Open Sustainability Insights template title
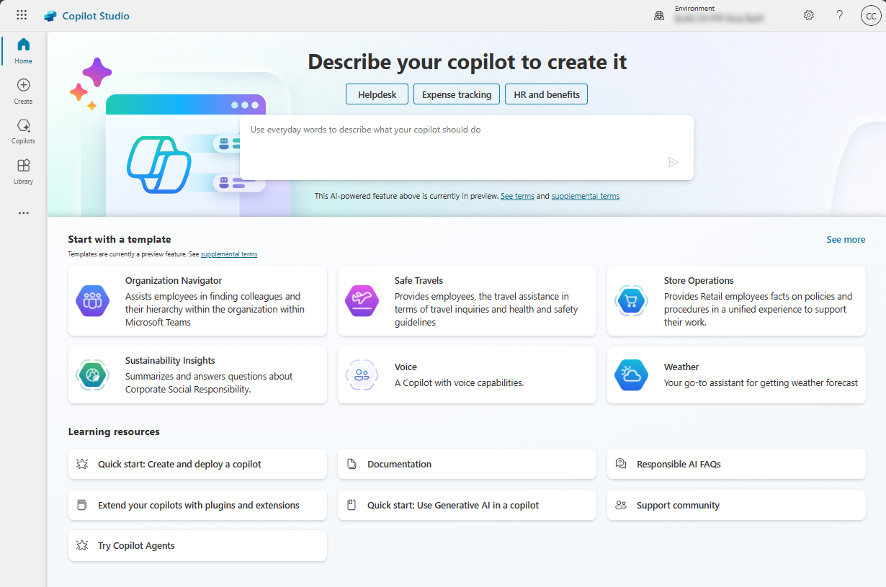 pos(170,361)
